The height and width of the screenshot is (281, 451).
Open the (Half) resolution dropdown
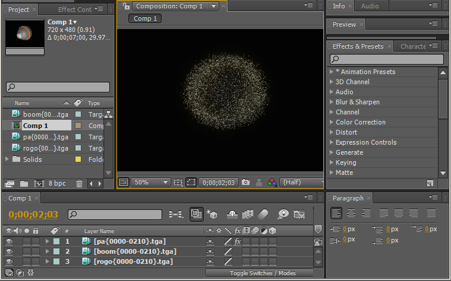click(x=301, y=182)
